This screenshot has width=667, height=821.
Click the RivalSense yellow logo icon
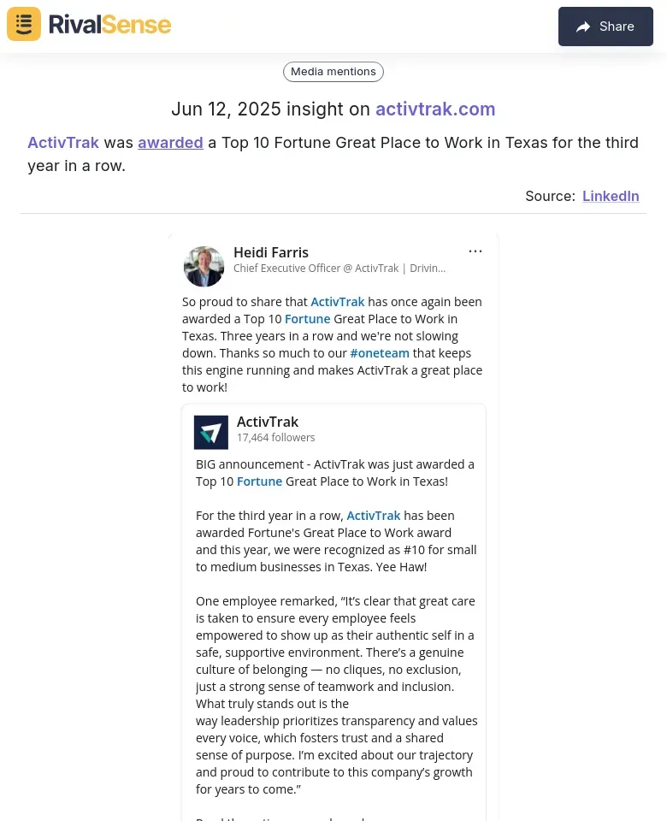[24, 24]
